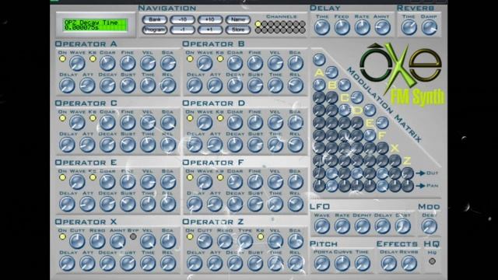Click the green parameter readout display

(x=96, y=25)
